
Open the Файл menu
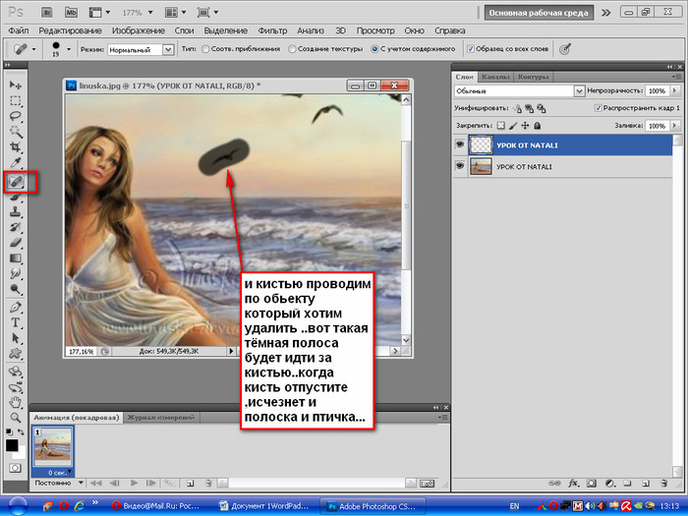[x=19, y=30]
